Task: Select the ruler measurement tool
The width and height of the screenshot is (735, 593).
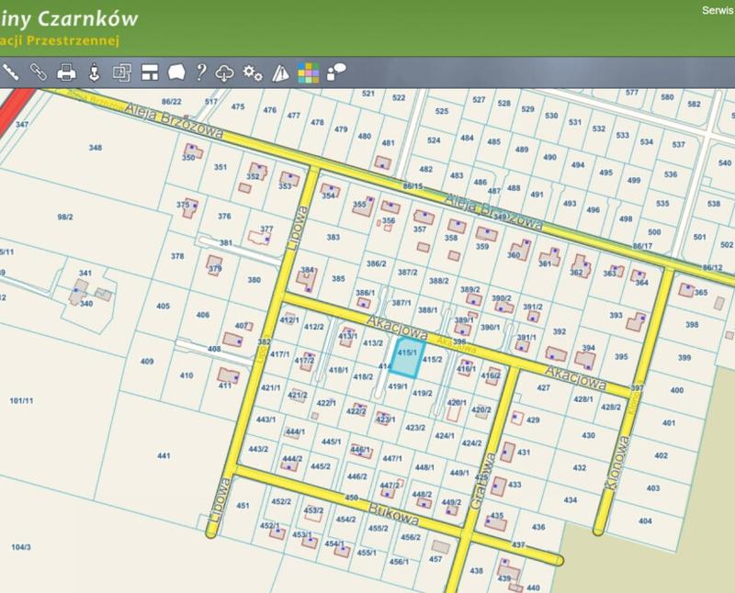Action: click(x=11, y=71)
